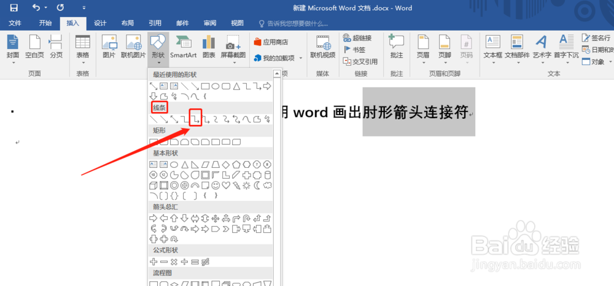Screen dimensions: 614x286
Task: Click the Save icon in title bar
Action: [x=14, y=7]
